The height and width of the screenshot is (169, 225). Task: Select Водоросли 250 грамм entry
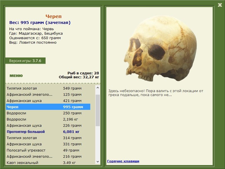click(x=48, y=113)
